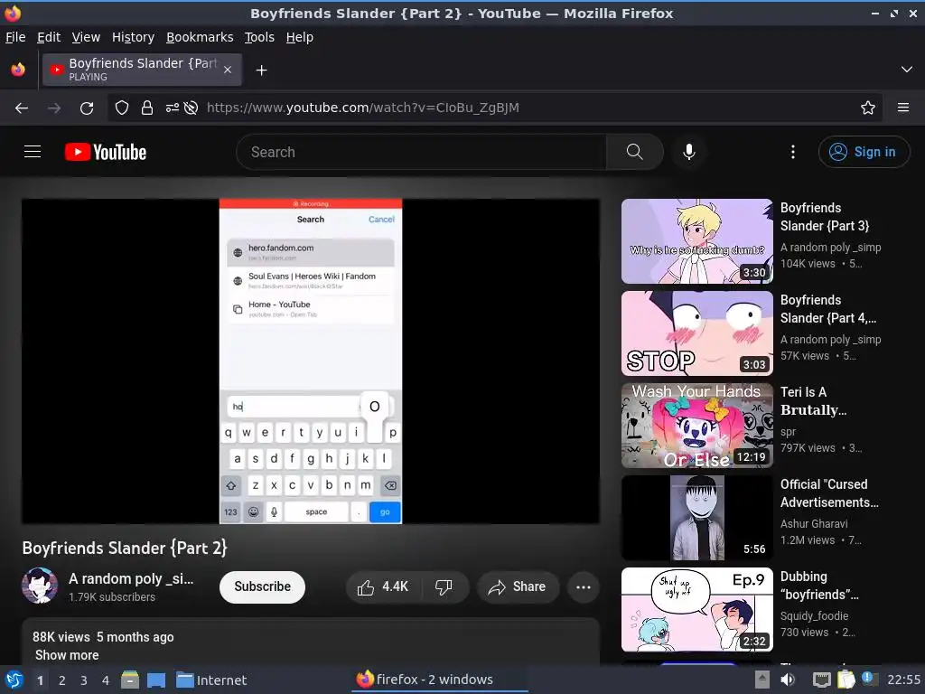Click the 88K views 5 months ago text
Viewport: 925px width, 694px height.
(103, 637)
